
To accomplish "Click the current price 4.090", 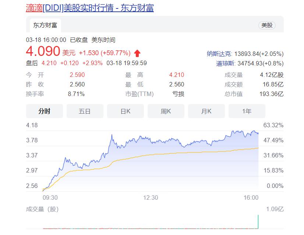I will click(43, 51).
